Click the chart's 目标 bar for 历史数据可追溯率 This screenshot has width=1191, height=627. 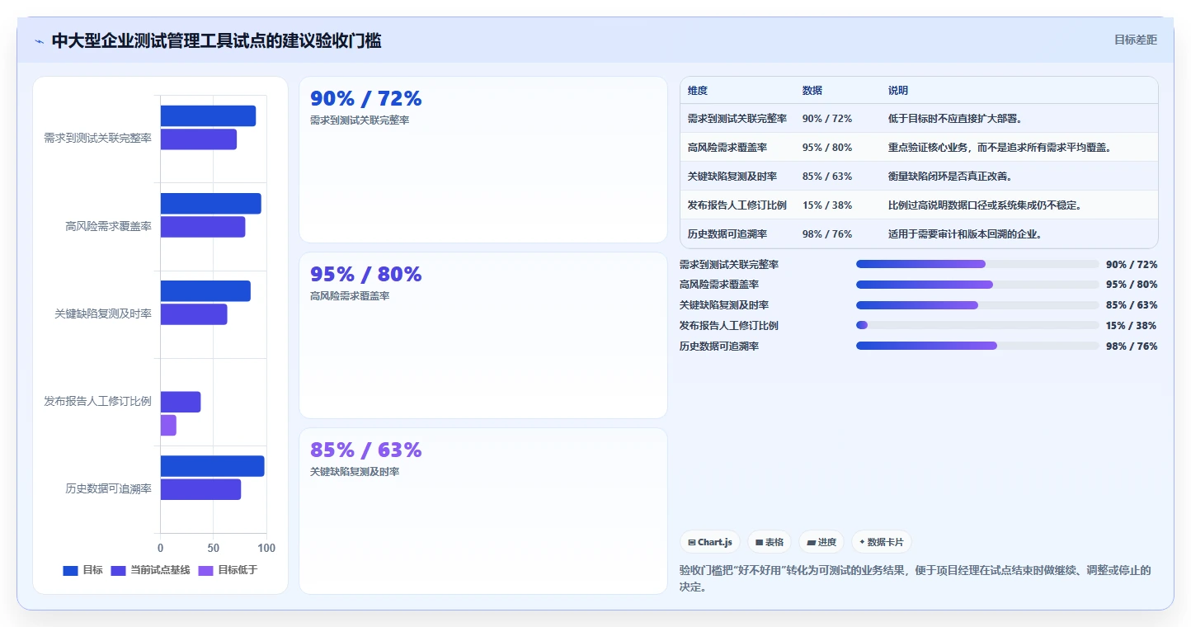(213, 466)
